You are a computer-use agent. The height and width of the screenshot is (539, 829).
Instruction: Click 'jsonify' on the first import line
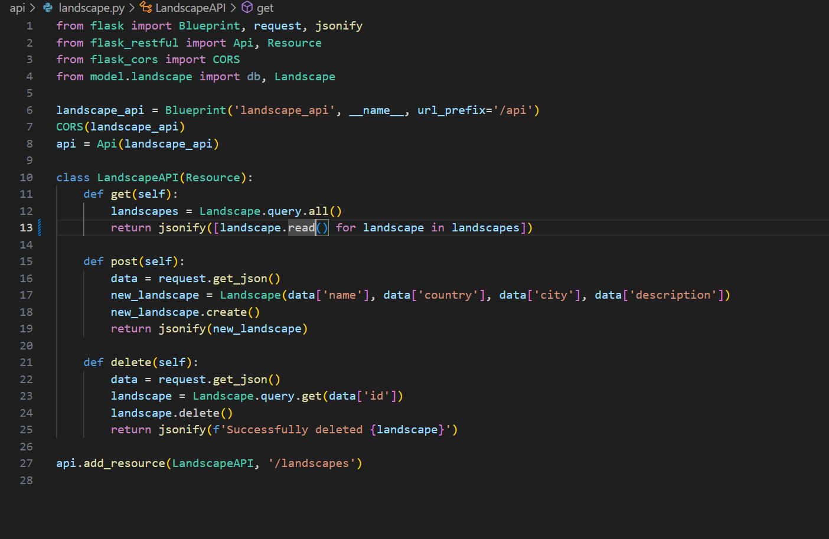(339, 26)
